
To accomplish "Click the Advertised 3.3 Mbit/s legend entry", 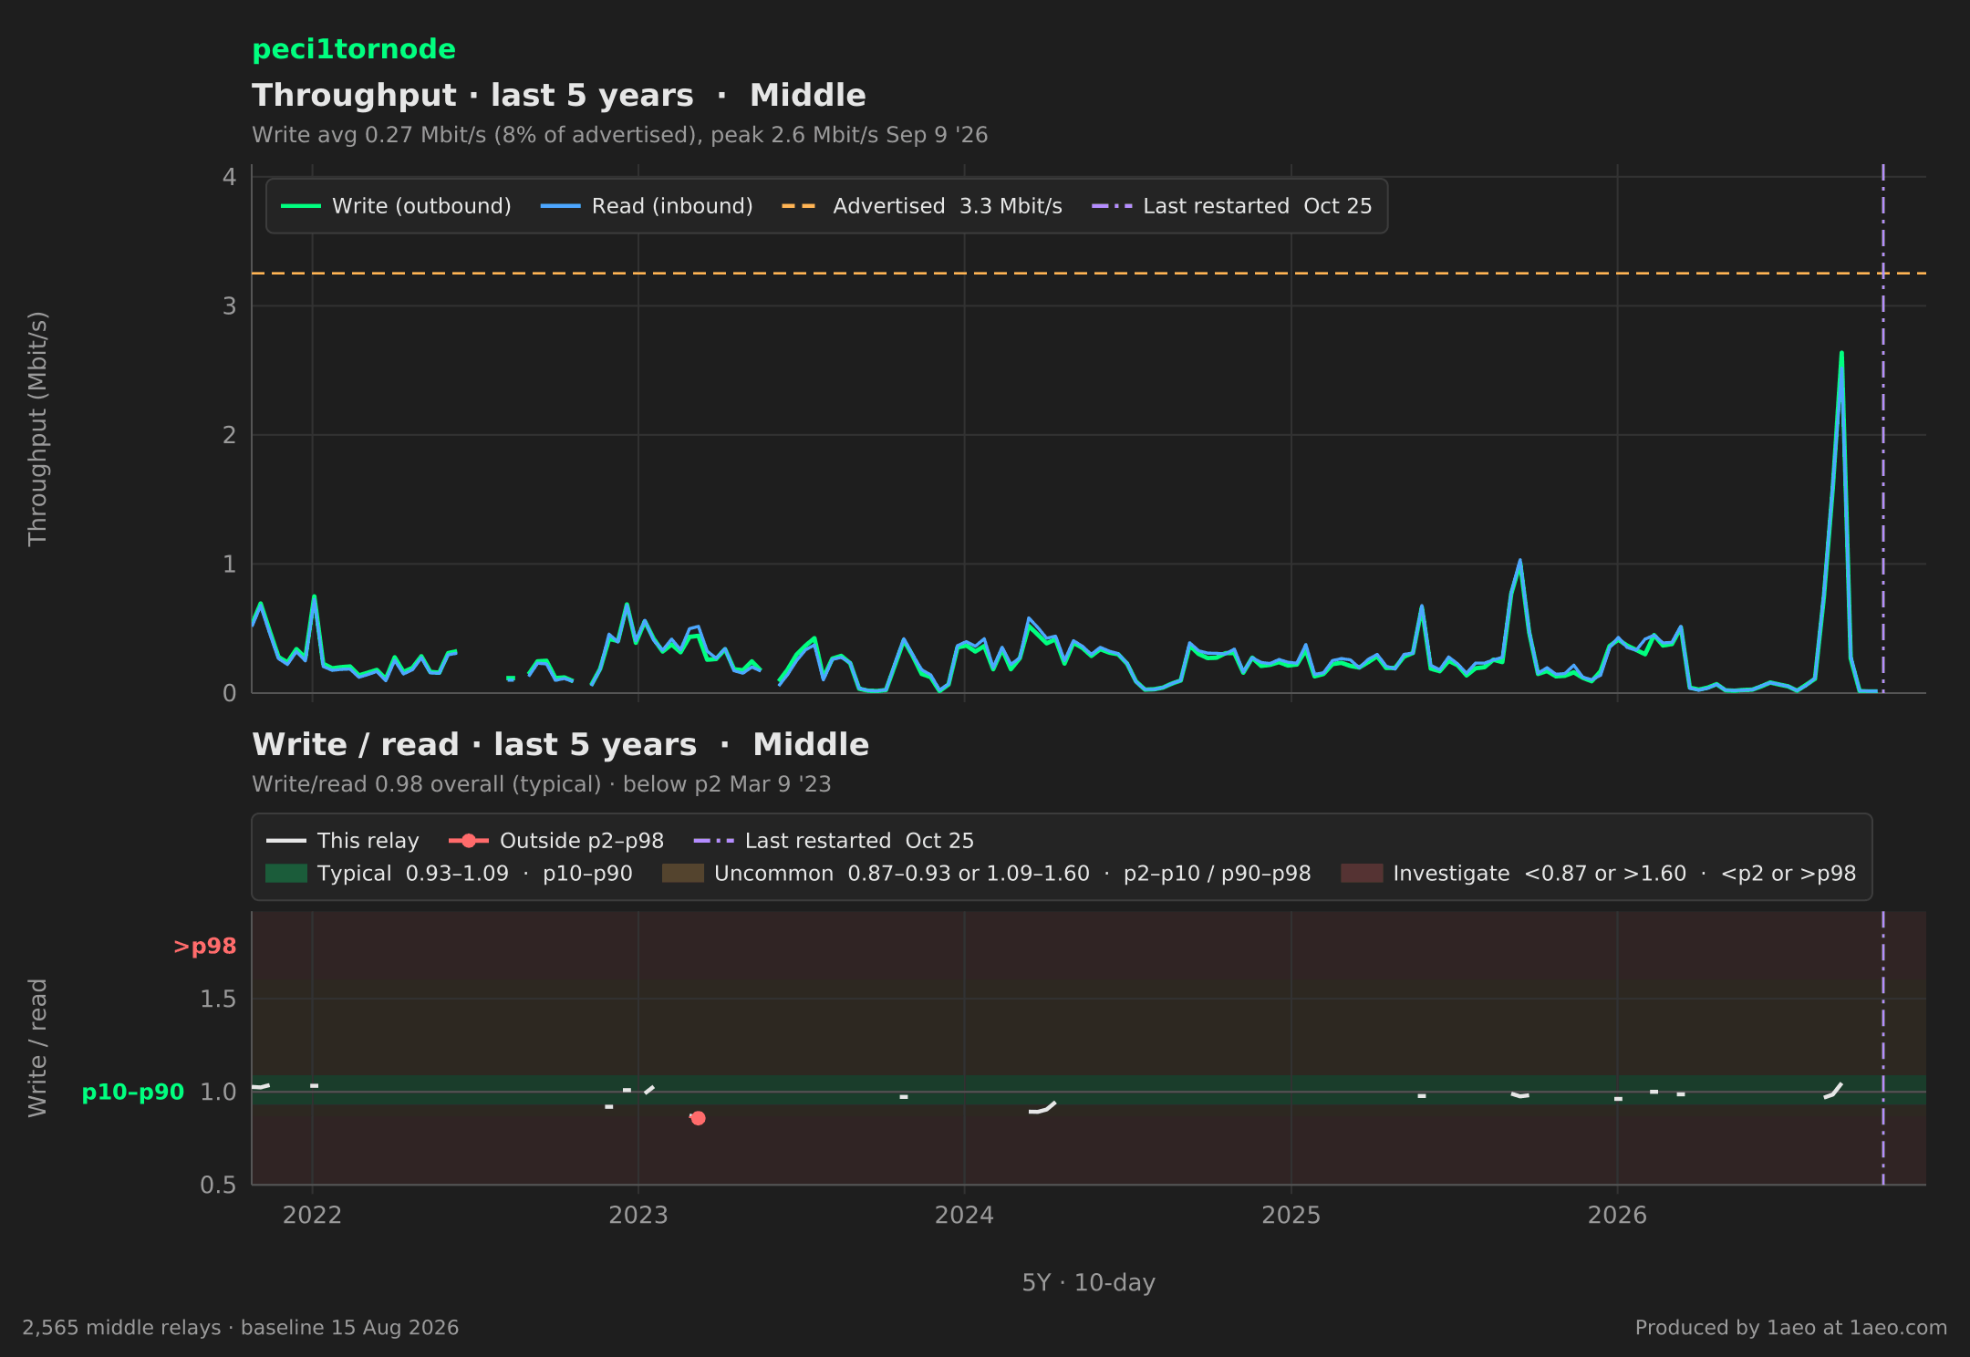I will tap(922, 206).
